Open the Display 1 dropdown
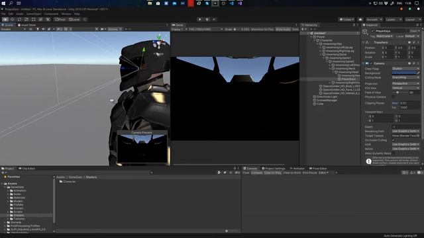 (x=180, y=29)
